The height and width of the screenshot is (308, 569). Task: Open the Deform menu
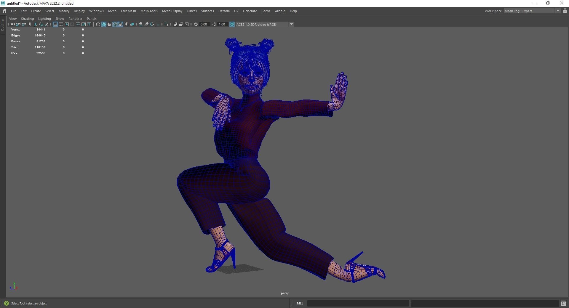[224, 11]
